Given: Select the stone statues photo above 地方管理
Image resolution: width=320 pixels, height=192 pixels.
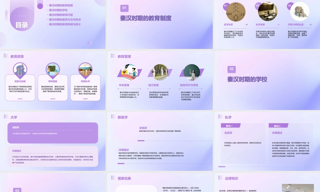Looking at the screenshot, I should pos(160,72).
